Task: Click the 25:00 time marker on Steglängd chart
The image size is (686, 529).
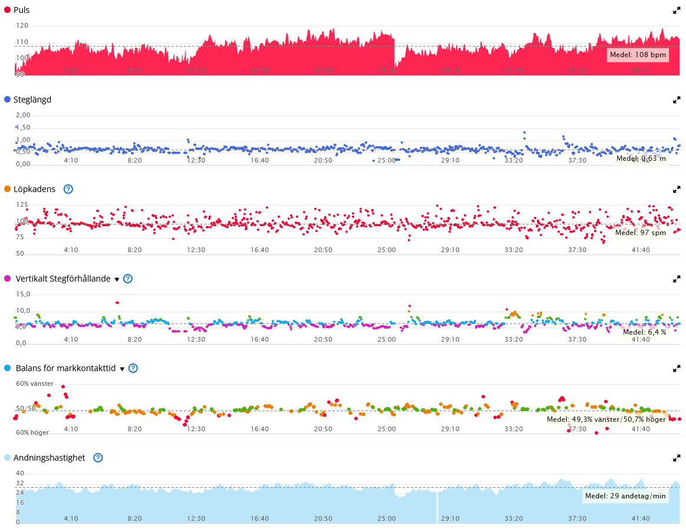Action: pos(386,160)
